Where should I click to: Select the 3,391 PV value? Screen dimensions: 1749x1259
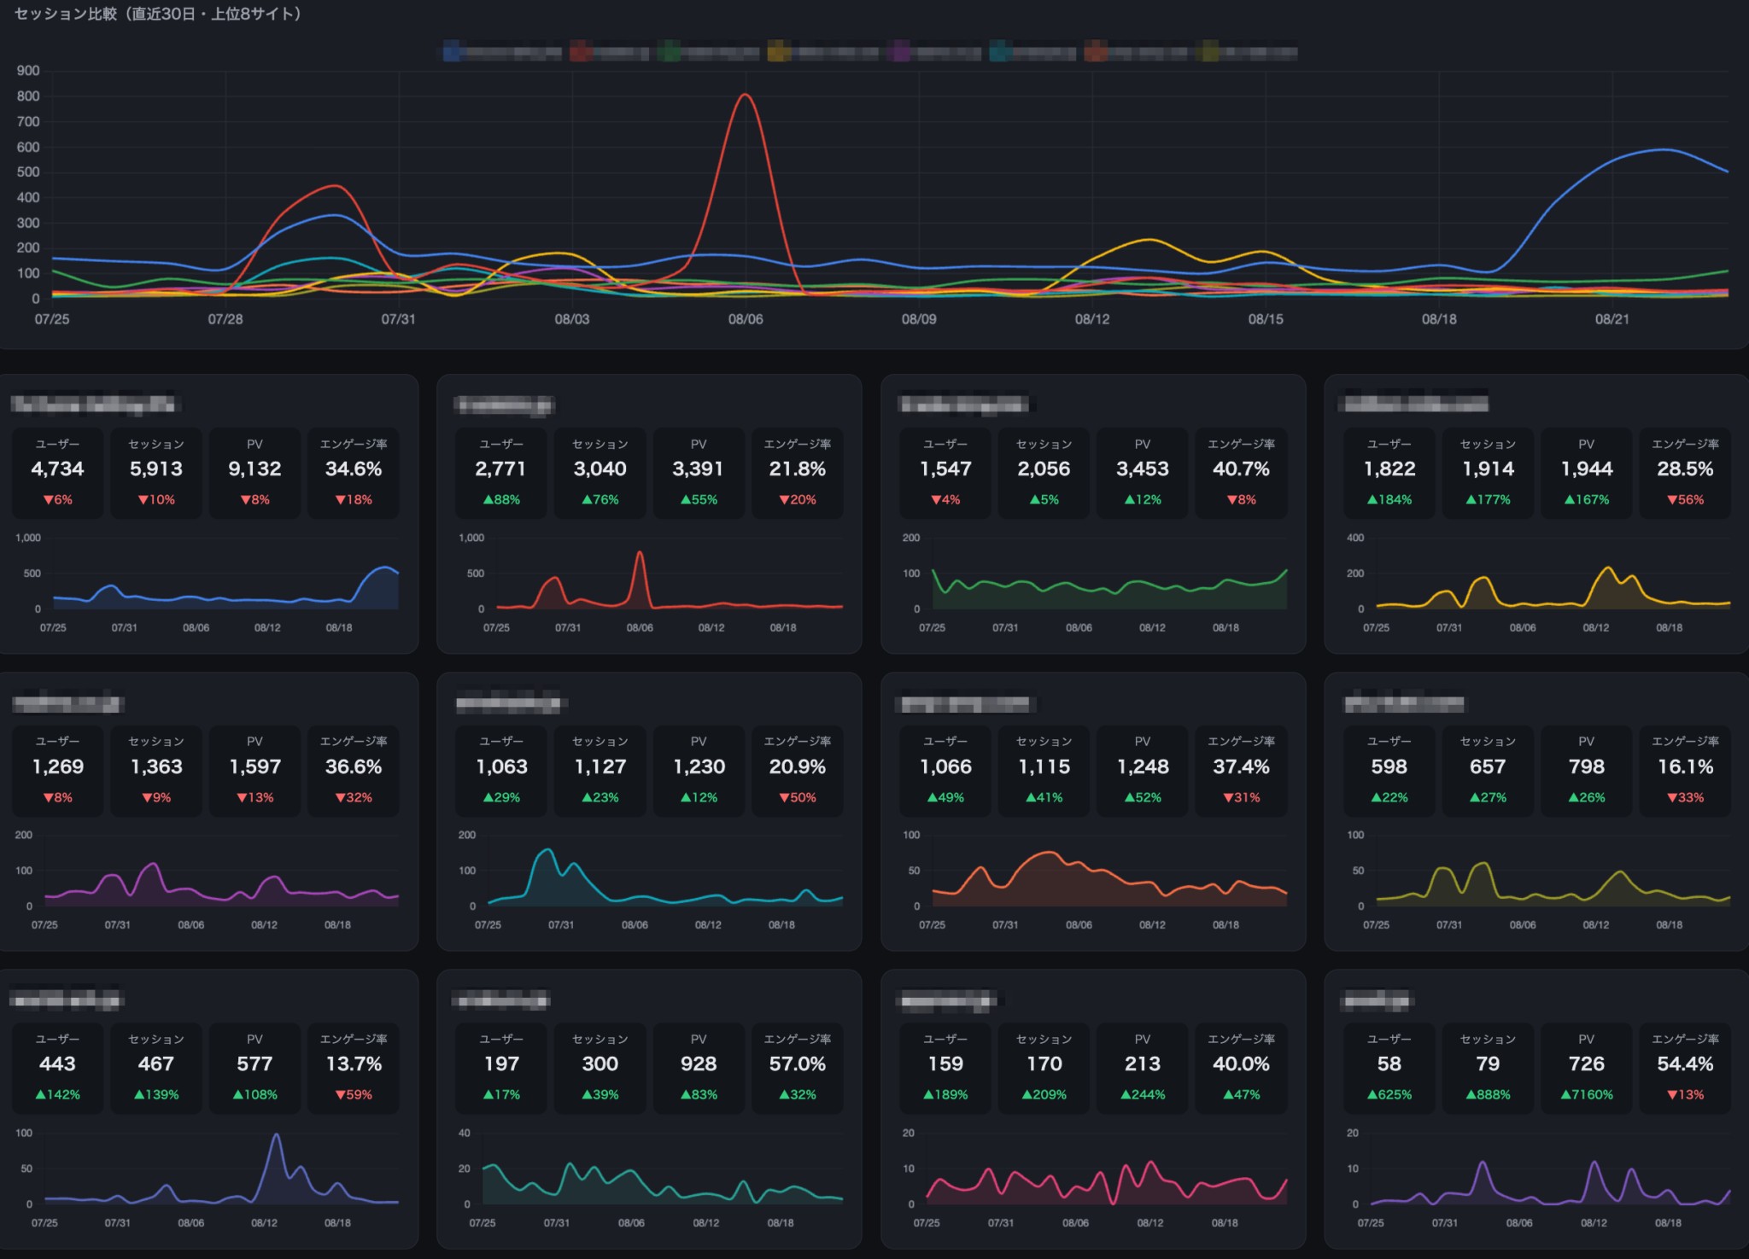point(699,469)
